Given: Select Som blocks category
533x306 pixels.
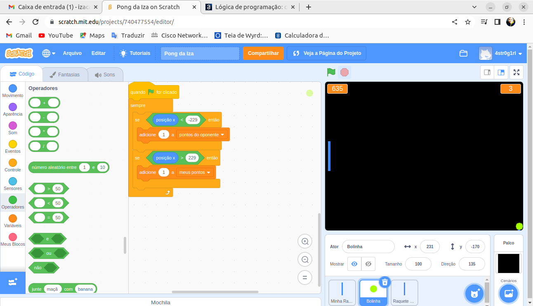Looking at the screenshot, I should [13, 128].
